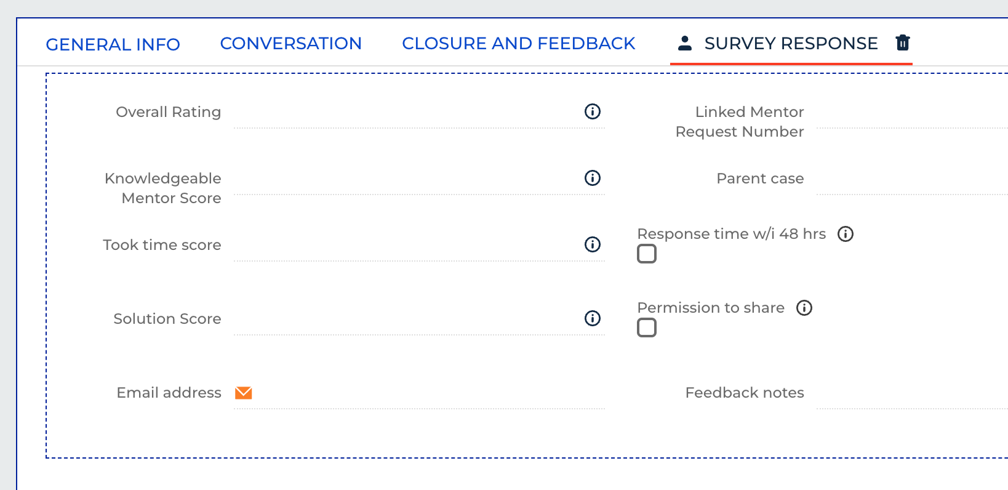The width and height of the screenshot is (1008, 490).
Task: Select the Survey Response tab label
Action: tap(791, 44)
